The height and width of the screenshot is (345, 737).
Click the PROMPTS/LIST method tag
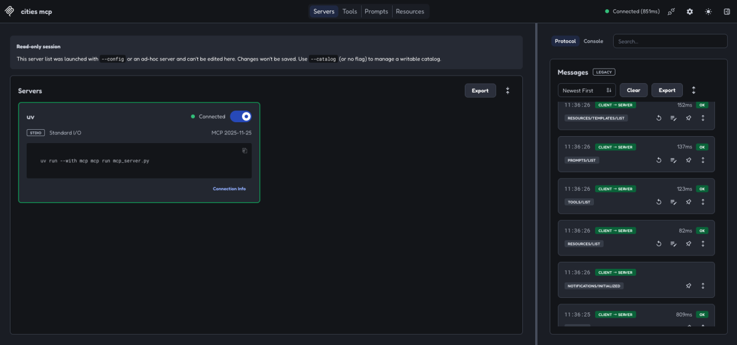(582, 160)
